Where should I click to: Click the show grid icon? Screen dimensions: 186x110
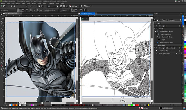[64, 6]
